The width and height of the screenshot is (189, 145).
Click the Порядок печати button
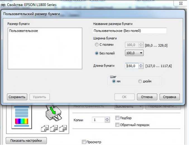click(163, 107)
